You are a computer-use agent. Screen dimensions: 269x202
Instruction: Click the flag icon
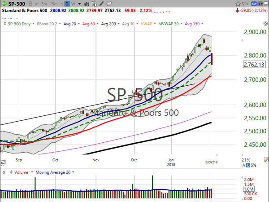pyautogui.click(x=243, y=4)
